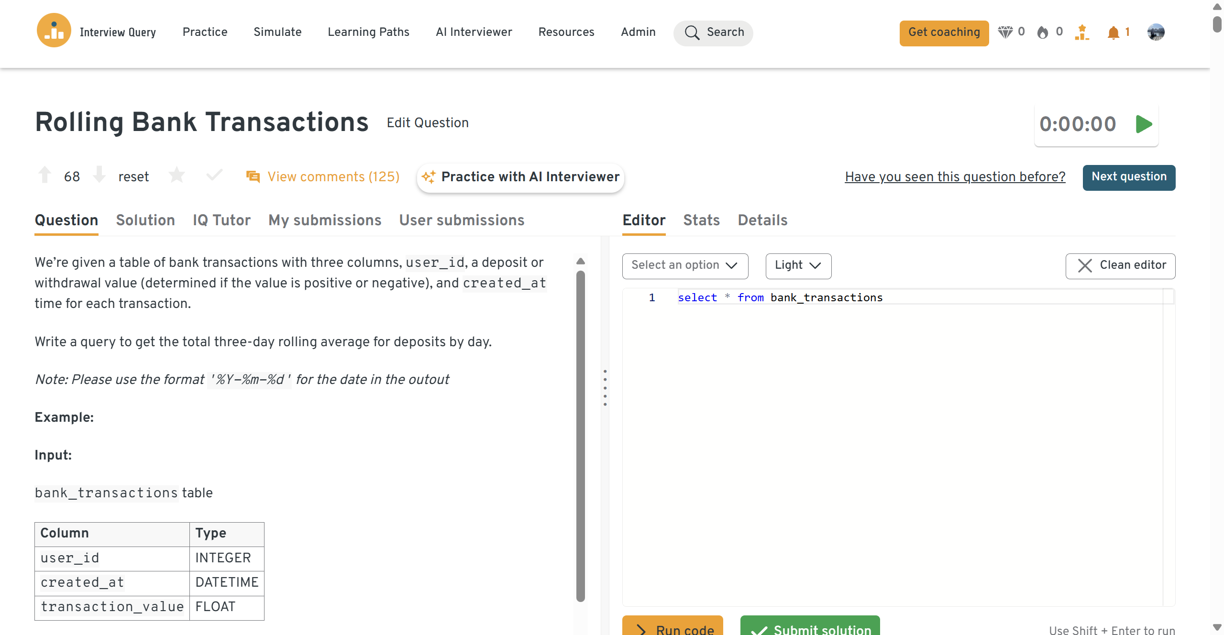Open the user profile avatar
The image size is (1224, 635).
click(1156, 33)
